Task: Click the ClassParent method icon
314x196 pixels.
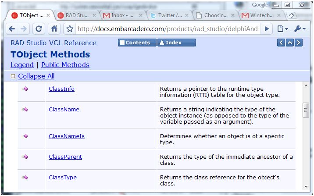Action: 25,157
